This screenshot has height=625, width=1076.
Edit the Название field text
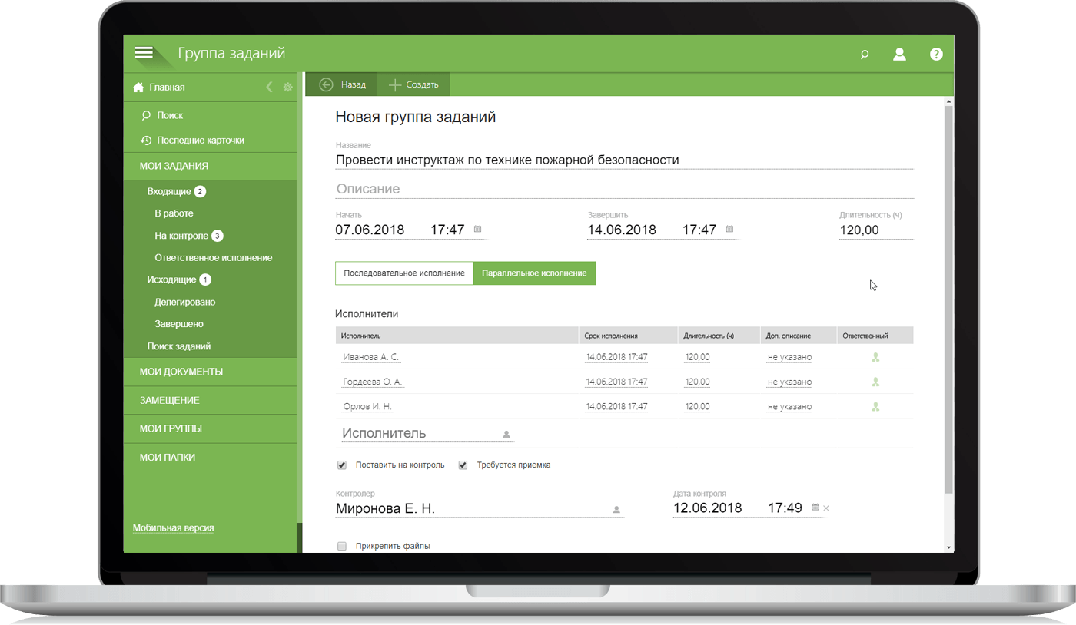coord(624,160)
